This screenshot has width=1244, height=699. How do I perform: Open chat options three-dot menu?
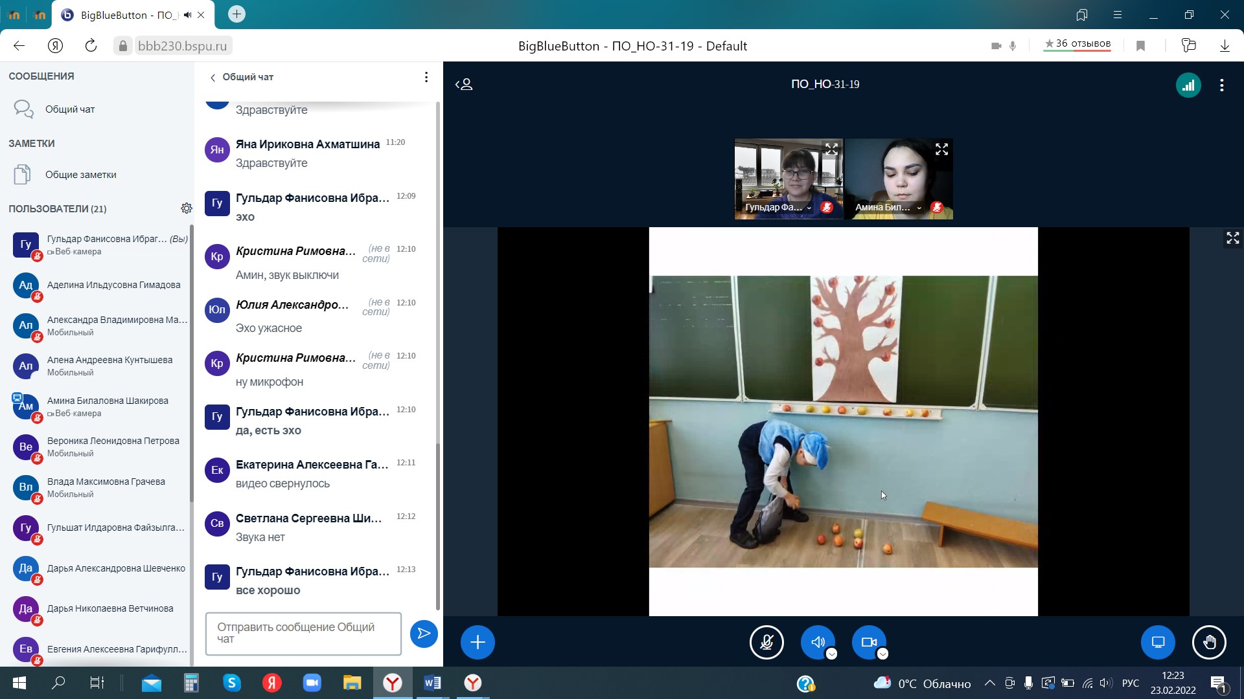coord(426,77)
